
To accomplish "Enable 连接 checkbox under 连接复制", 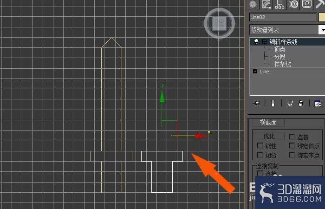I will click(260, 173).
